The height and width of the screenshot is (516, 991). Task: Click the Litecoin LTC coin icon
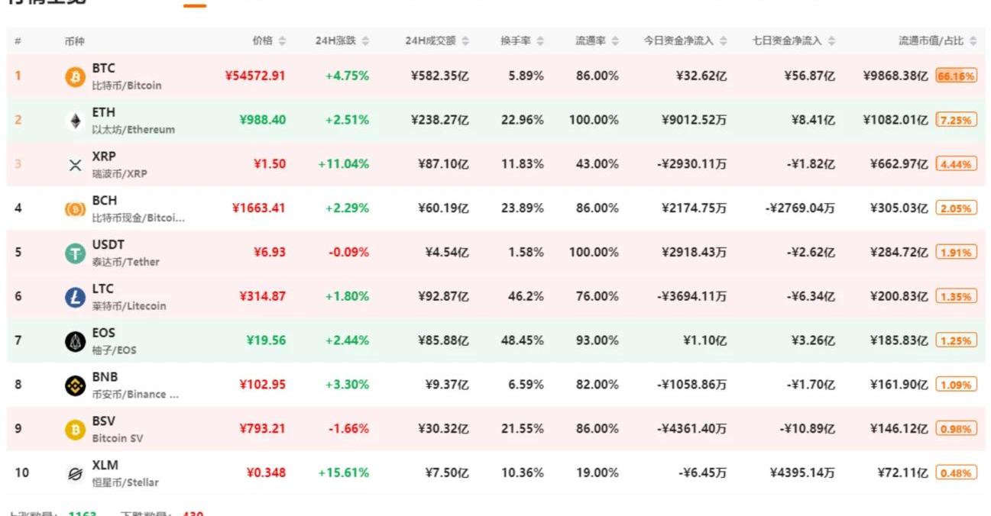point(75,298)
